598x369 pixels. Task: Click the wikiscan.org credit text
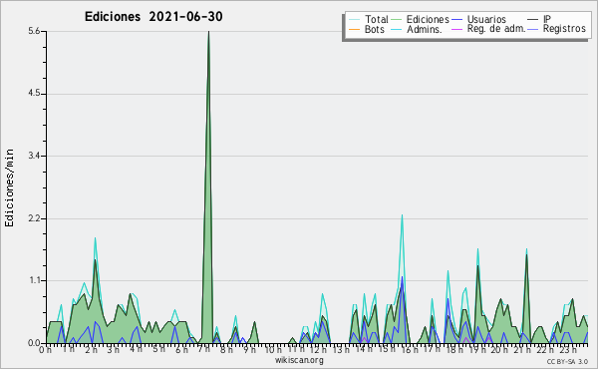[299, 360]
